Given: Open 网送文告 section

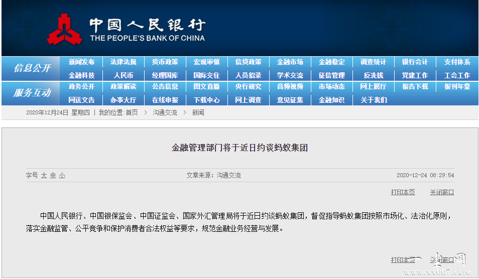Looking at the screenshot, I should tap(81, 100).
